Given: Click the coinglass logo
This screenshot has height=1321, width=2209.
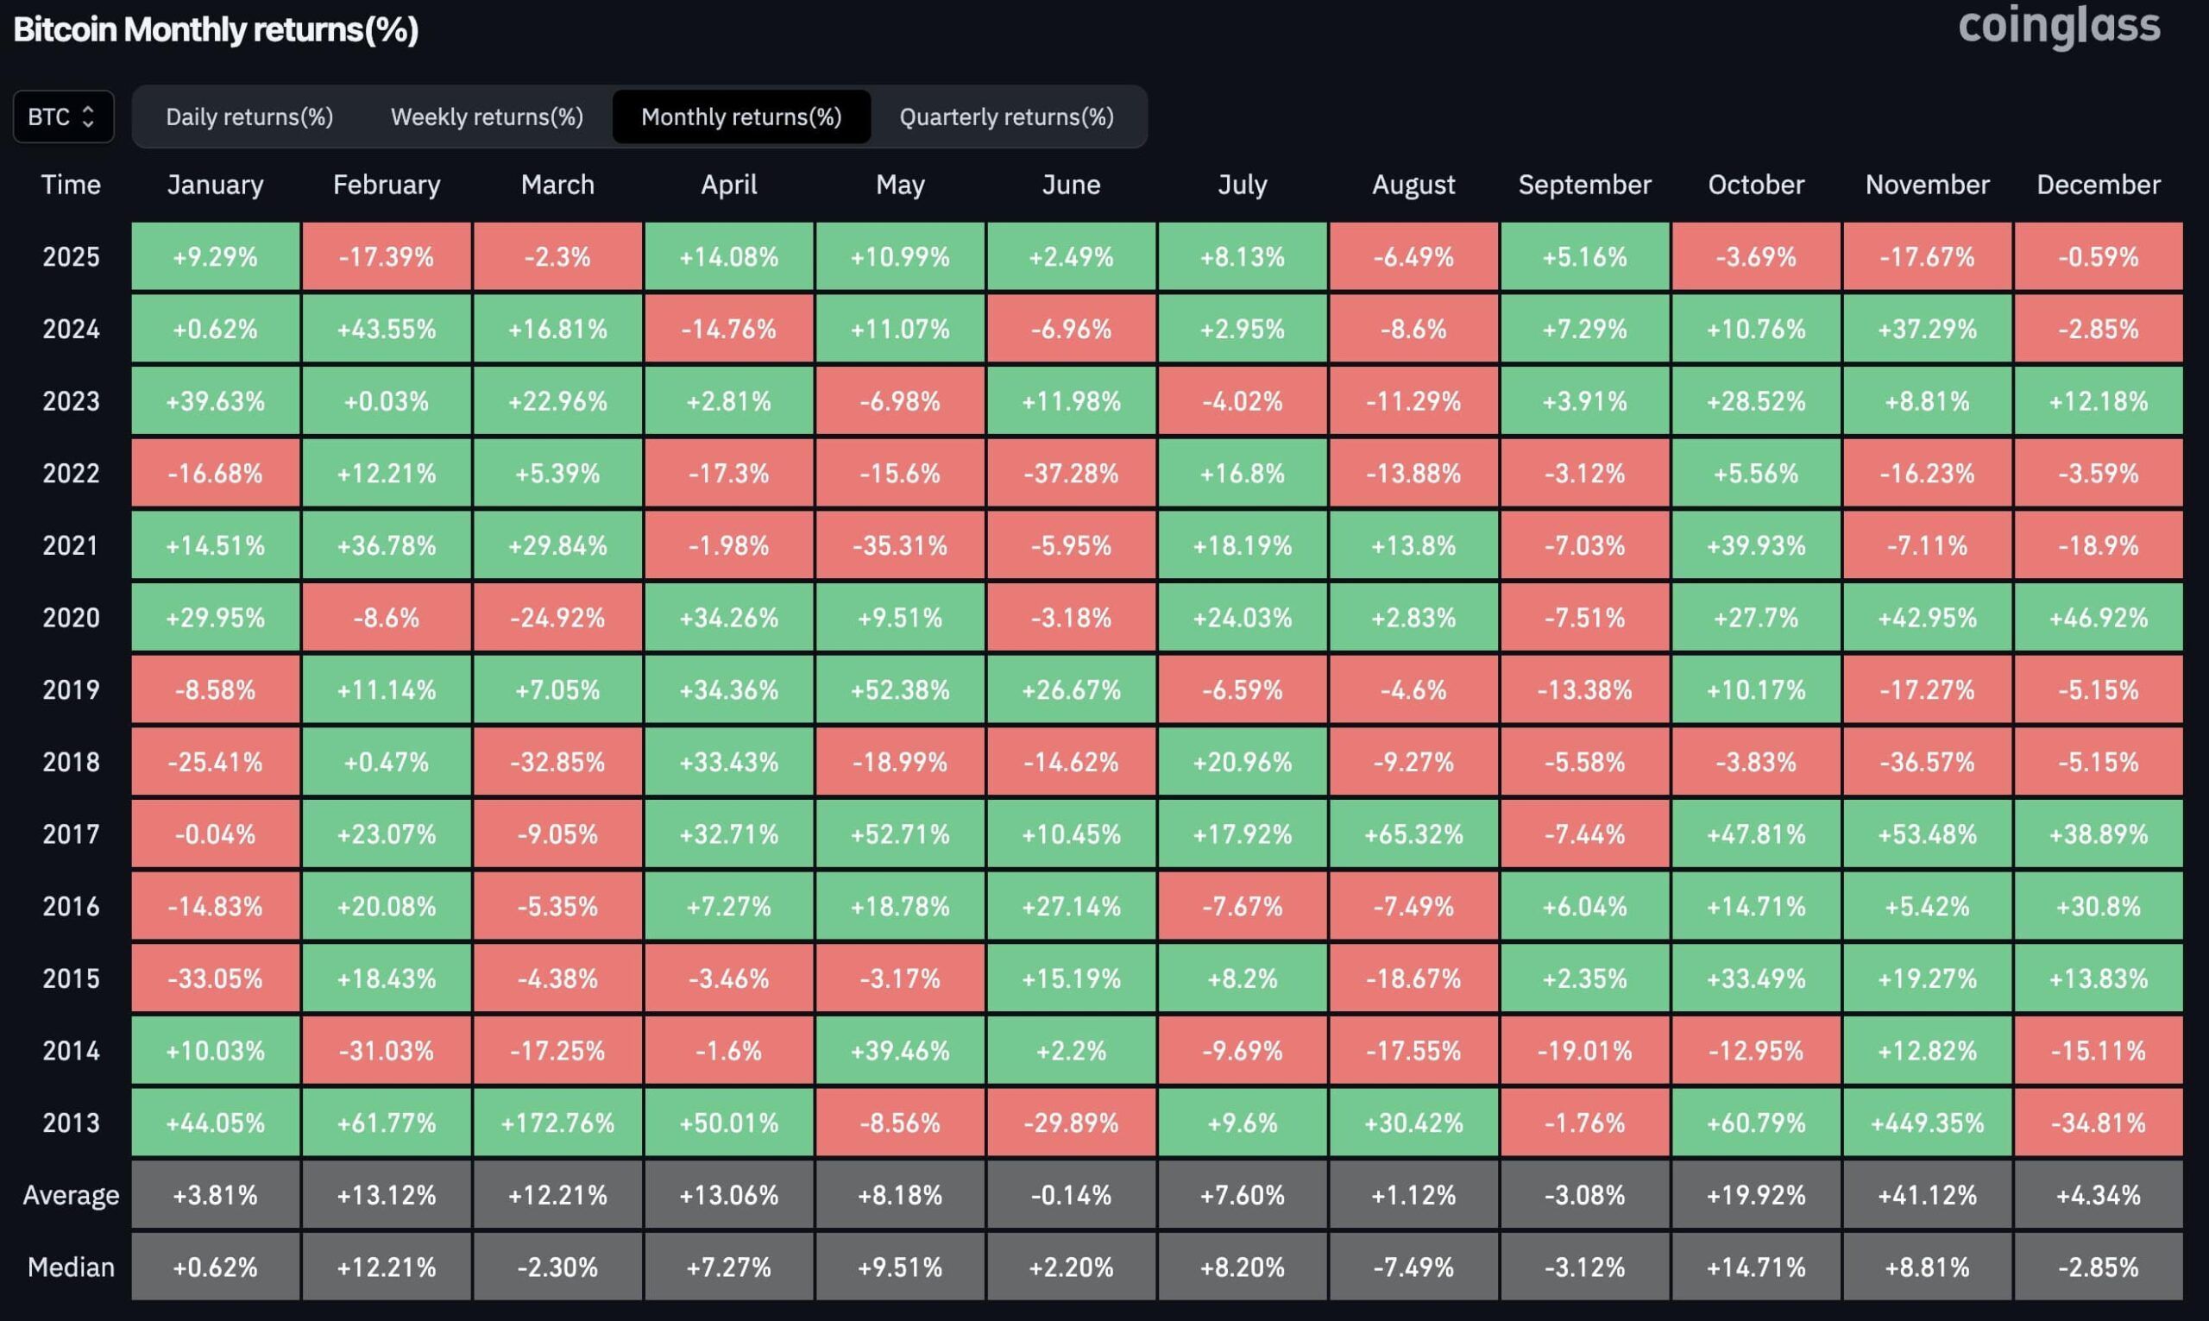Looking at the screenshot, I should (2058, 27).
